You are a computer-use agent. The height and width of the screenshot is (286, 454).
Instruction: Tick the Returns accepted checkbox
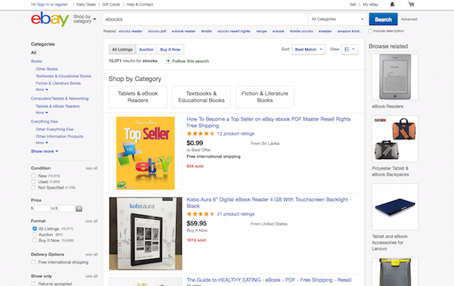[x=34, y=284]
